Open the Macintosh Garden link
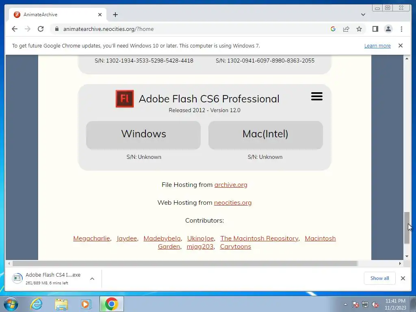 coord(320,238)
